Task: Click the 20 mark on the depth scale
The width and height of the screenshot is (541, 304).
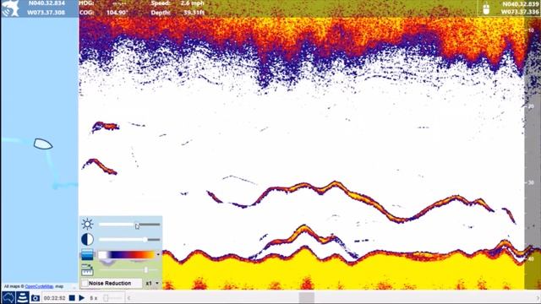Action: [x=531, y=106]
